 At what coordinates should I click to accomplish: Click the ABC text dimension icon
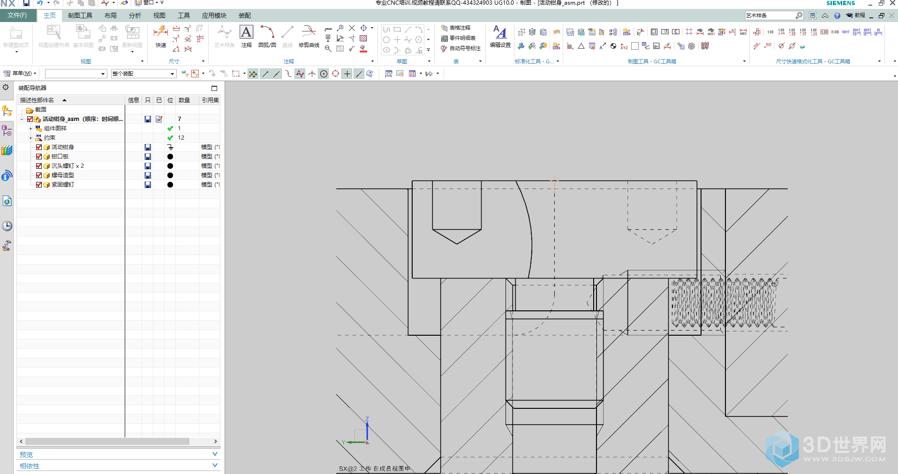coord(743,32)
